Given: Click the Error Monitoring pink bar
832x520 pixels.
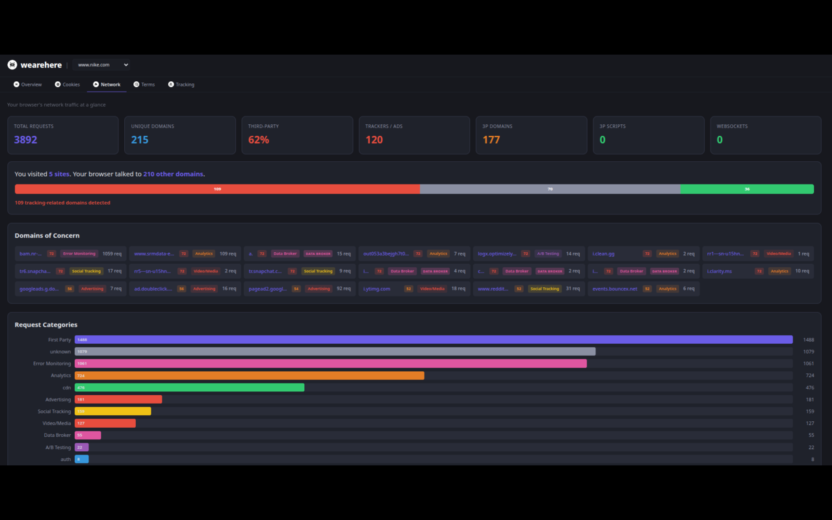Looking at the screenshot, I should 331,363.
